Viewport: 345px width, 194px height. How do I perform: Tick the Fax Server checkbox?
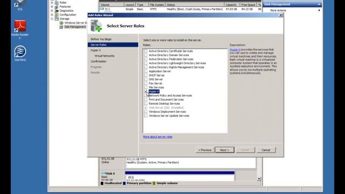[x=146, y=84]
